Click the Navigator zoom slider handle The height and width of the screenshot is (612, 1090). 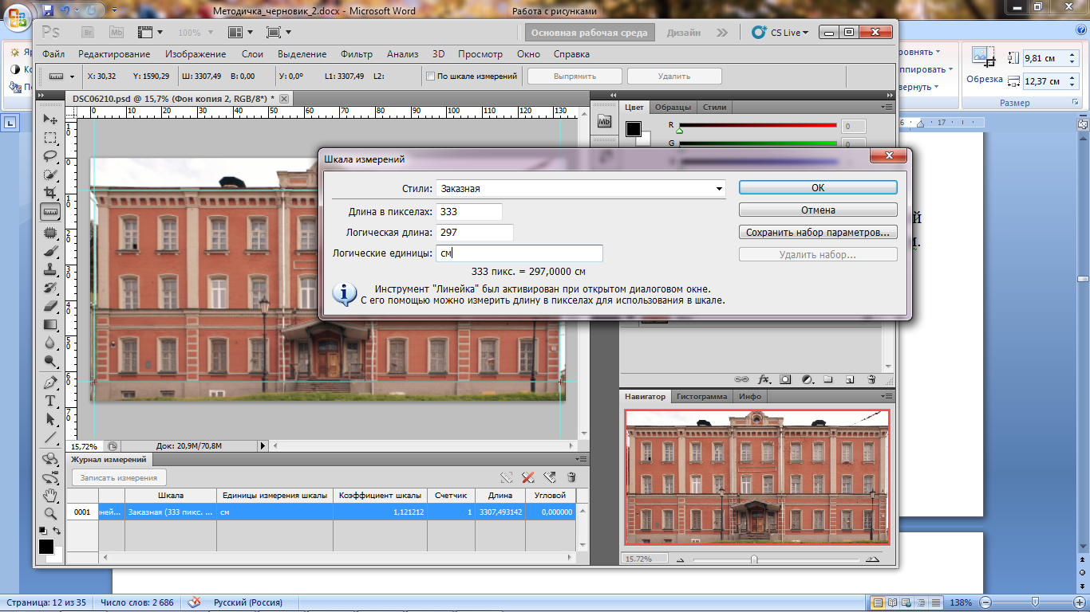(x=754, y=559)
